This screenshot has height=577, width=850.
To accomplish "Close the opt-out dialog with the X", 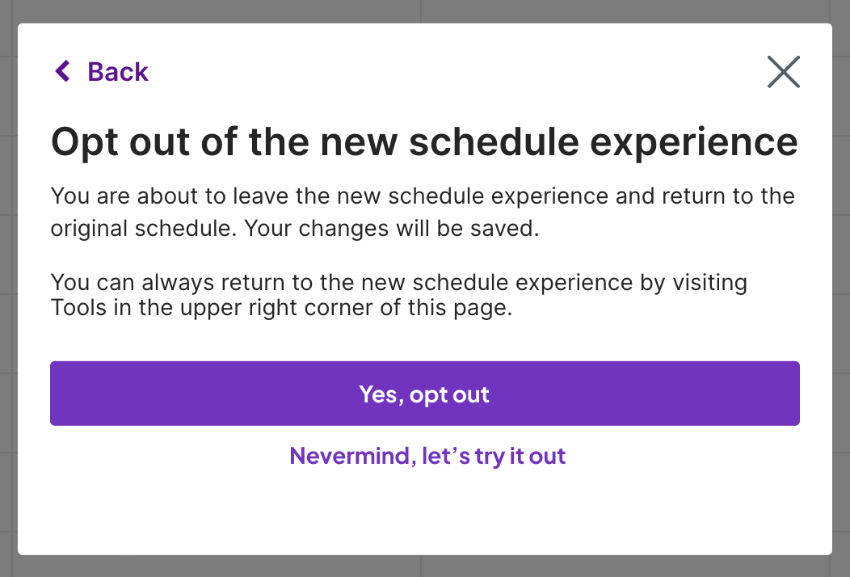I will coord(783,72).
